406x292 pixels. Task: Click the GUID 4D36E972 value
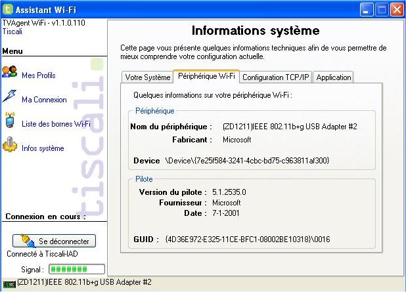[x=247, y=240]
